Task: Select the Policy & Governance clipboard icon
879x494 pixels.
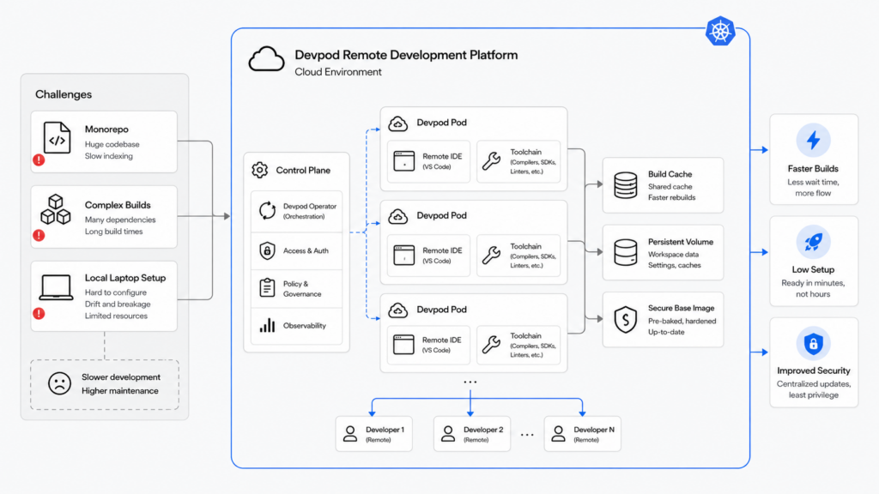Action: coord(268,287)
